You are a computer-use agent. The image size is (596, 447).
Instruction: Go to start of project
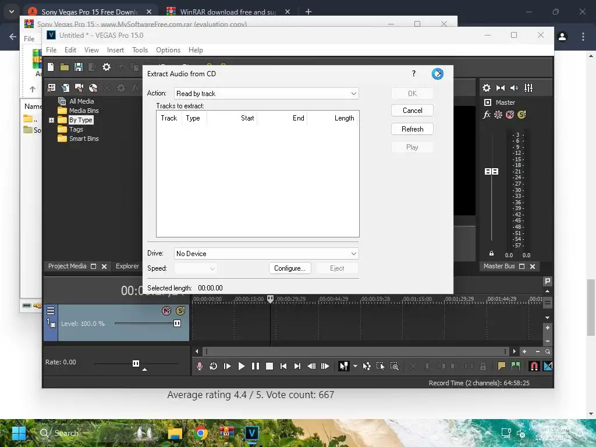(x=283, y=366)
